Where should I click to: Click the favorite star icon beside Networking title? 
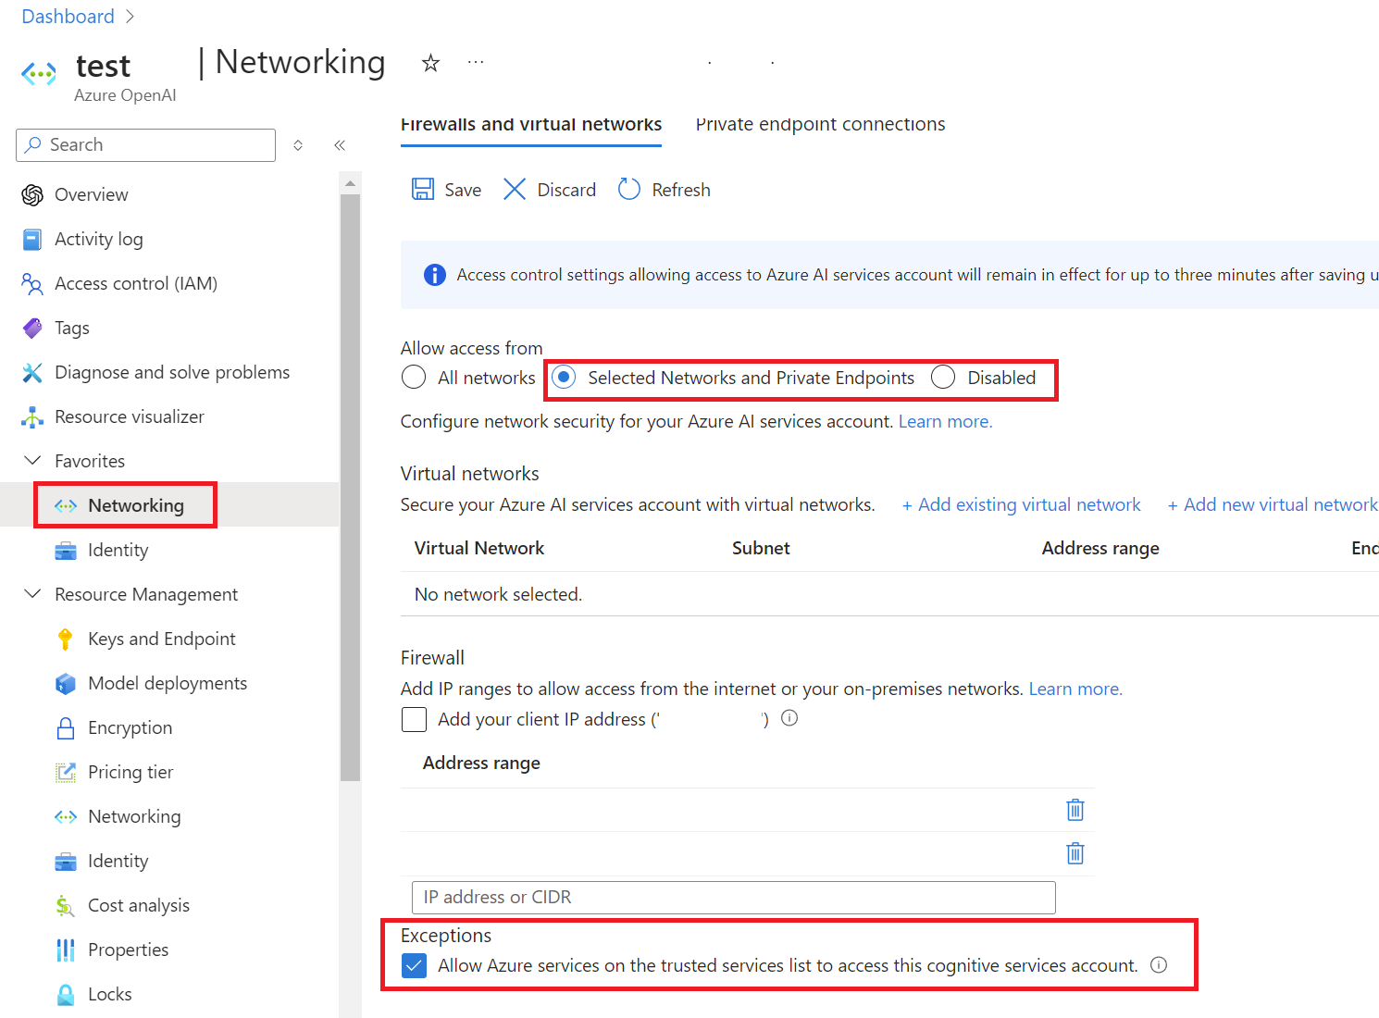(430, 63)
